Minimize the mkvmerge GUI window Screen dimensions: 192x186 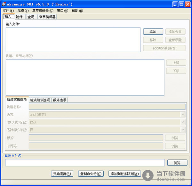[175, 4]
